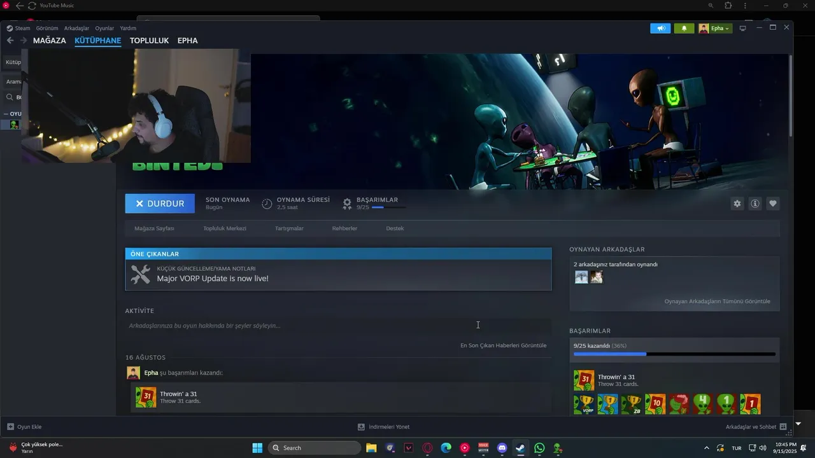Click the red 10 card achievement icon
This screenshot has height=458, width=815.
pos(655,405)
